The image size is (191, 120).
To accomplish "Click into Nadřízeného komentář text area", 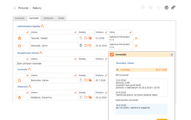I will click(x=141, y=109).
